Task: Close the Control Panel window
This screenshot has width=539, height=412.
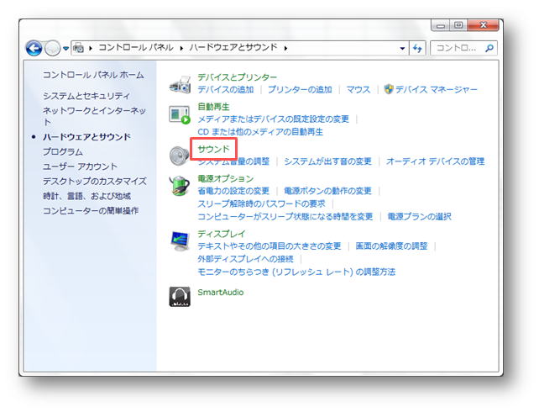Action: coord(483,25)
